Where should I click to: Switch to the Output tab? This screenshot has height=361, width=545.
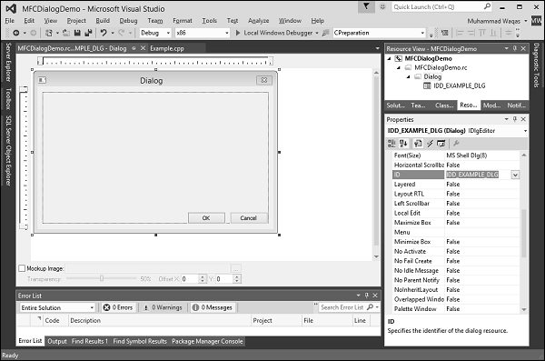pyautogui.click(x=57, y=341)
